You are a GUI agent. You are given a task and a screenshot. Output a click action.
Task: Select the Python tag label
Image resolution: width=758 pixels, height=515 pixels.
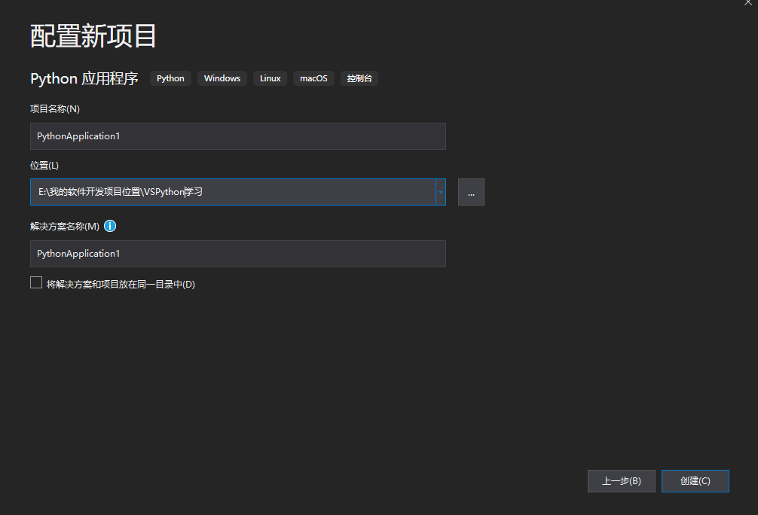[x=170, y=78]
